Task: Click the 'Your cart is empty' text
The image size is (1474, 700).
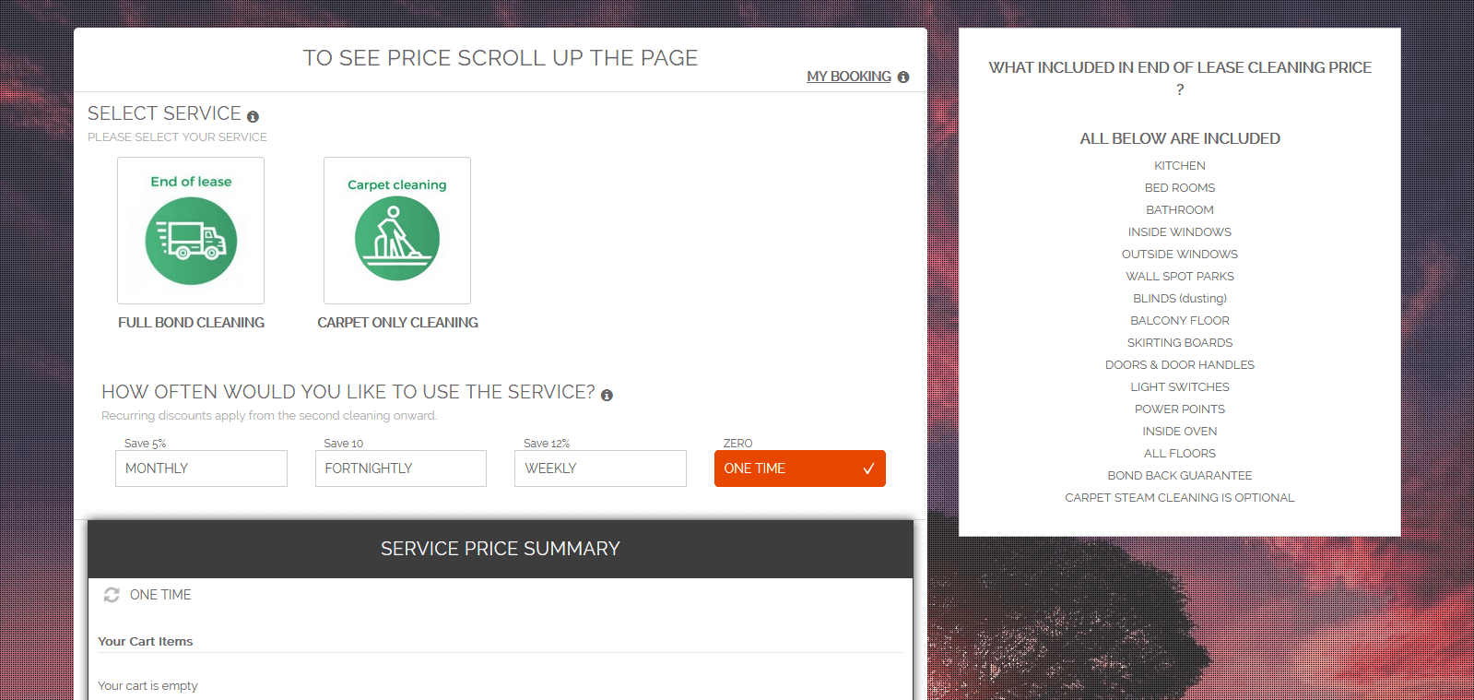Action: pyautogui.click(x=147, y=686)
